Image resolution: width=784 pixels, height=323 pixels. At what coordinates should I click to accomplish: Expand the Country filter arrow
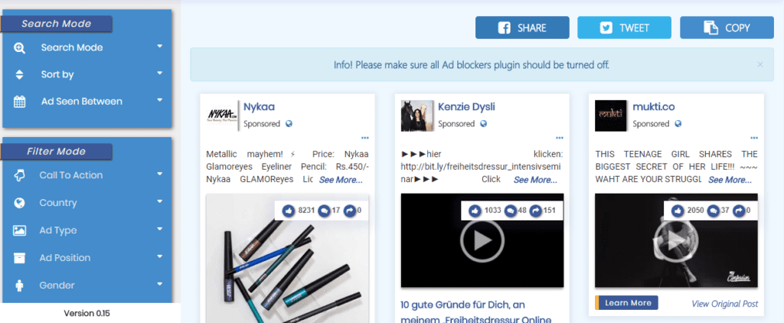pos(160,201)
